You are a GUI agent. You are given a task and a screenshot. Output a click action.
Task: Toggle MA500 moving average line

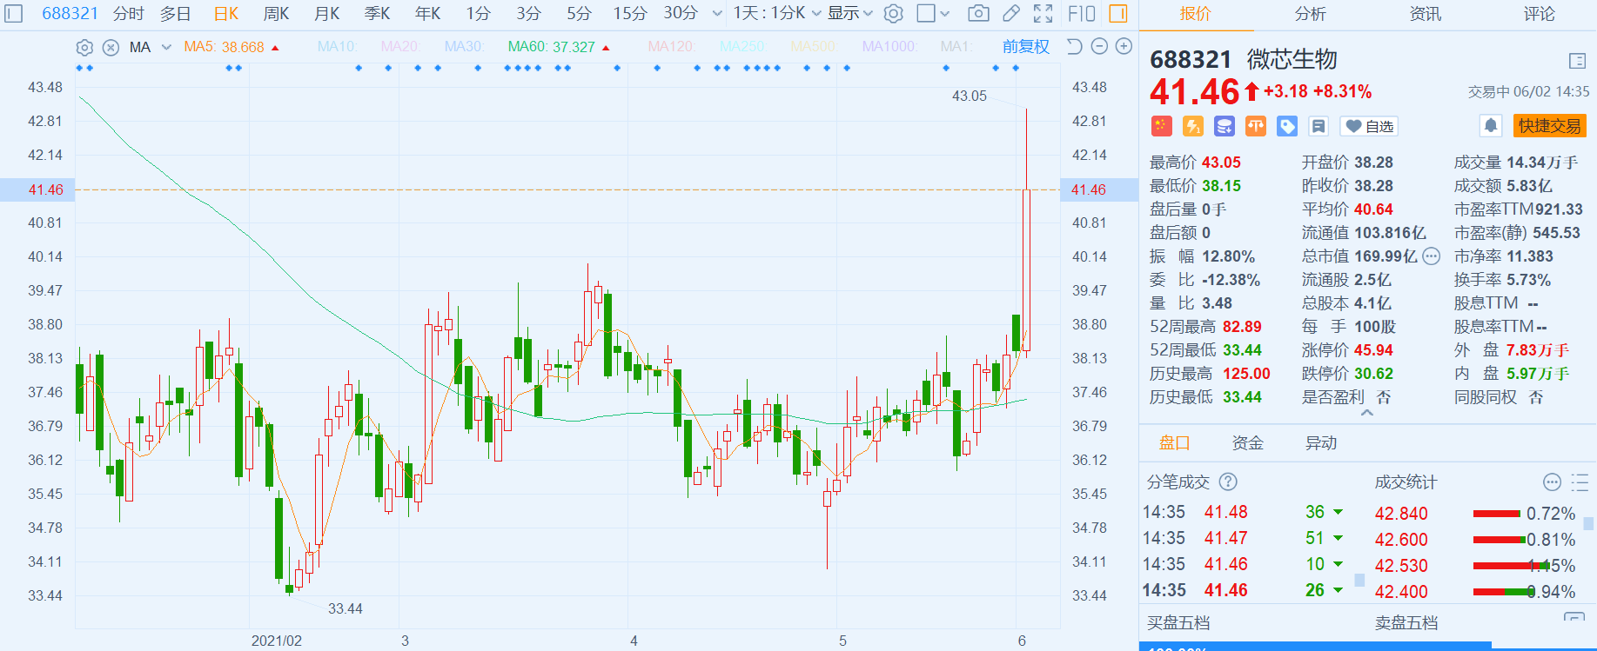coord(813,47)
